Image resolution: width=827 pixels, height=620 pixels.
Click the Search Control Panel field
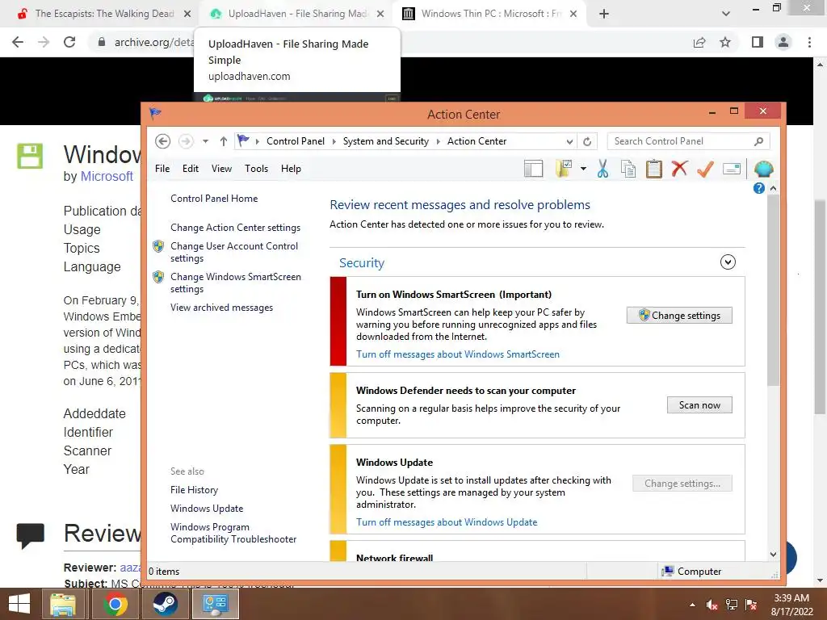point(688,141)
